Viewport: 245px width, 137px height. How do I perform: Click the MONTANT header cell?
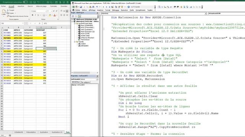click(41, 30)
